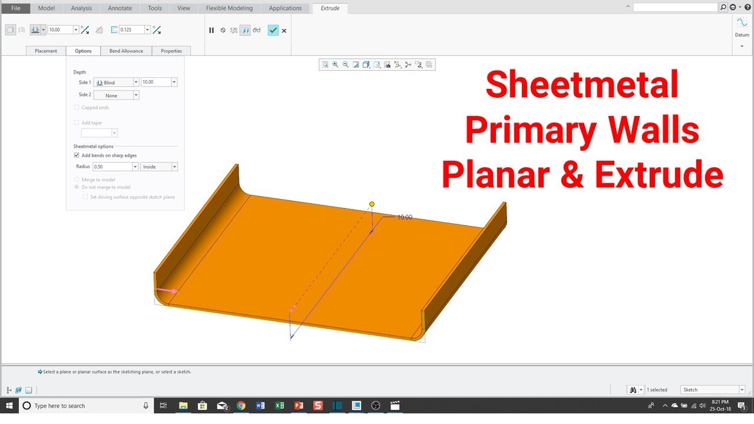
Task: Click the Repaint icon
Action: pyautogui.click(x=356, y=65)
